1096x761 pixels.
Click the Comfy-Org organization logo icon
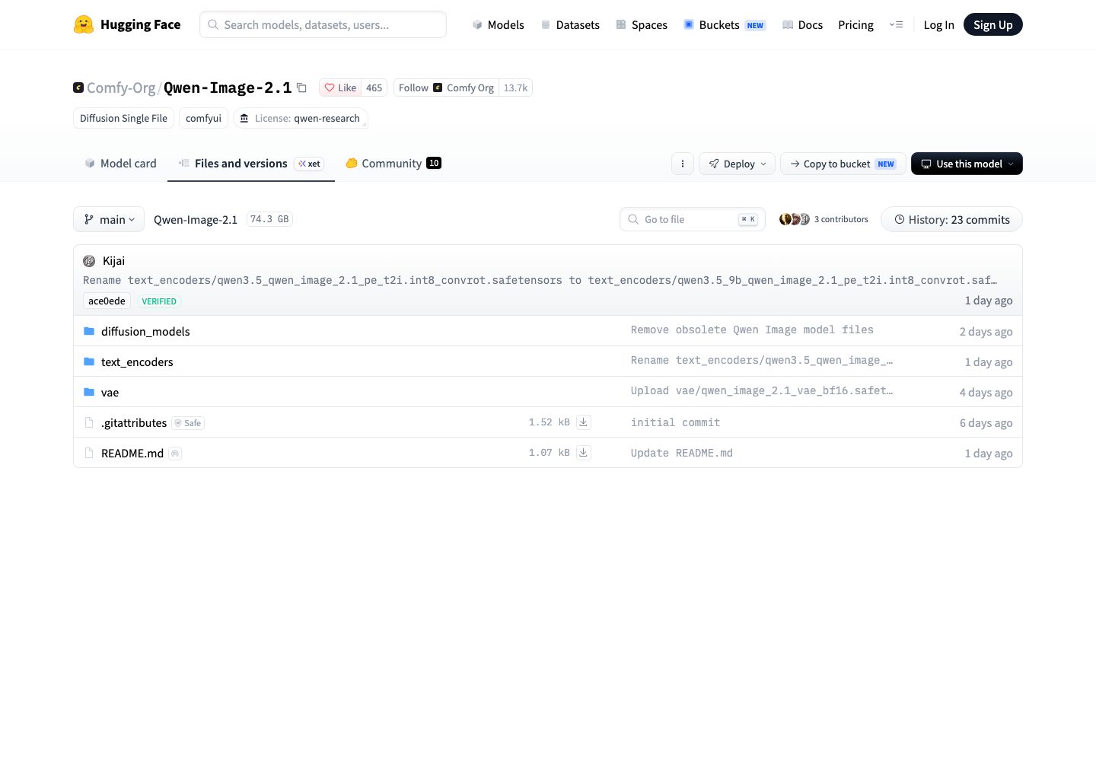(x=78, y=88)
